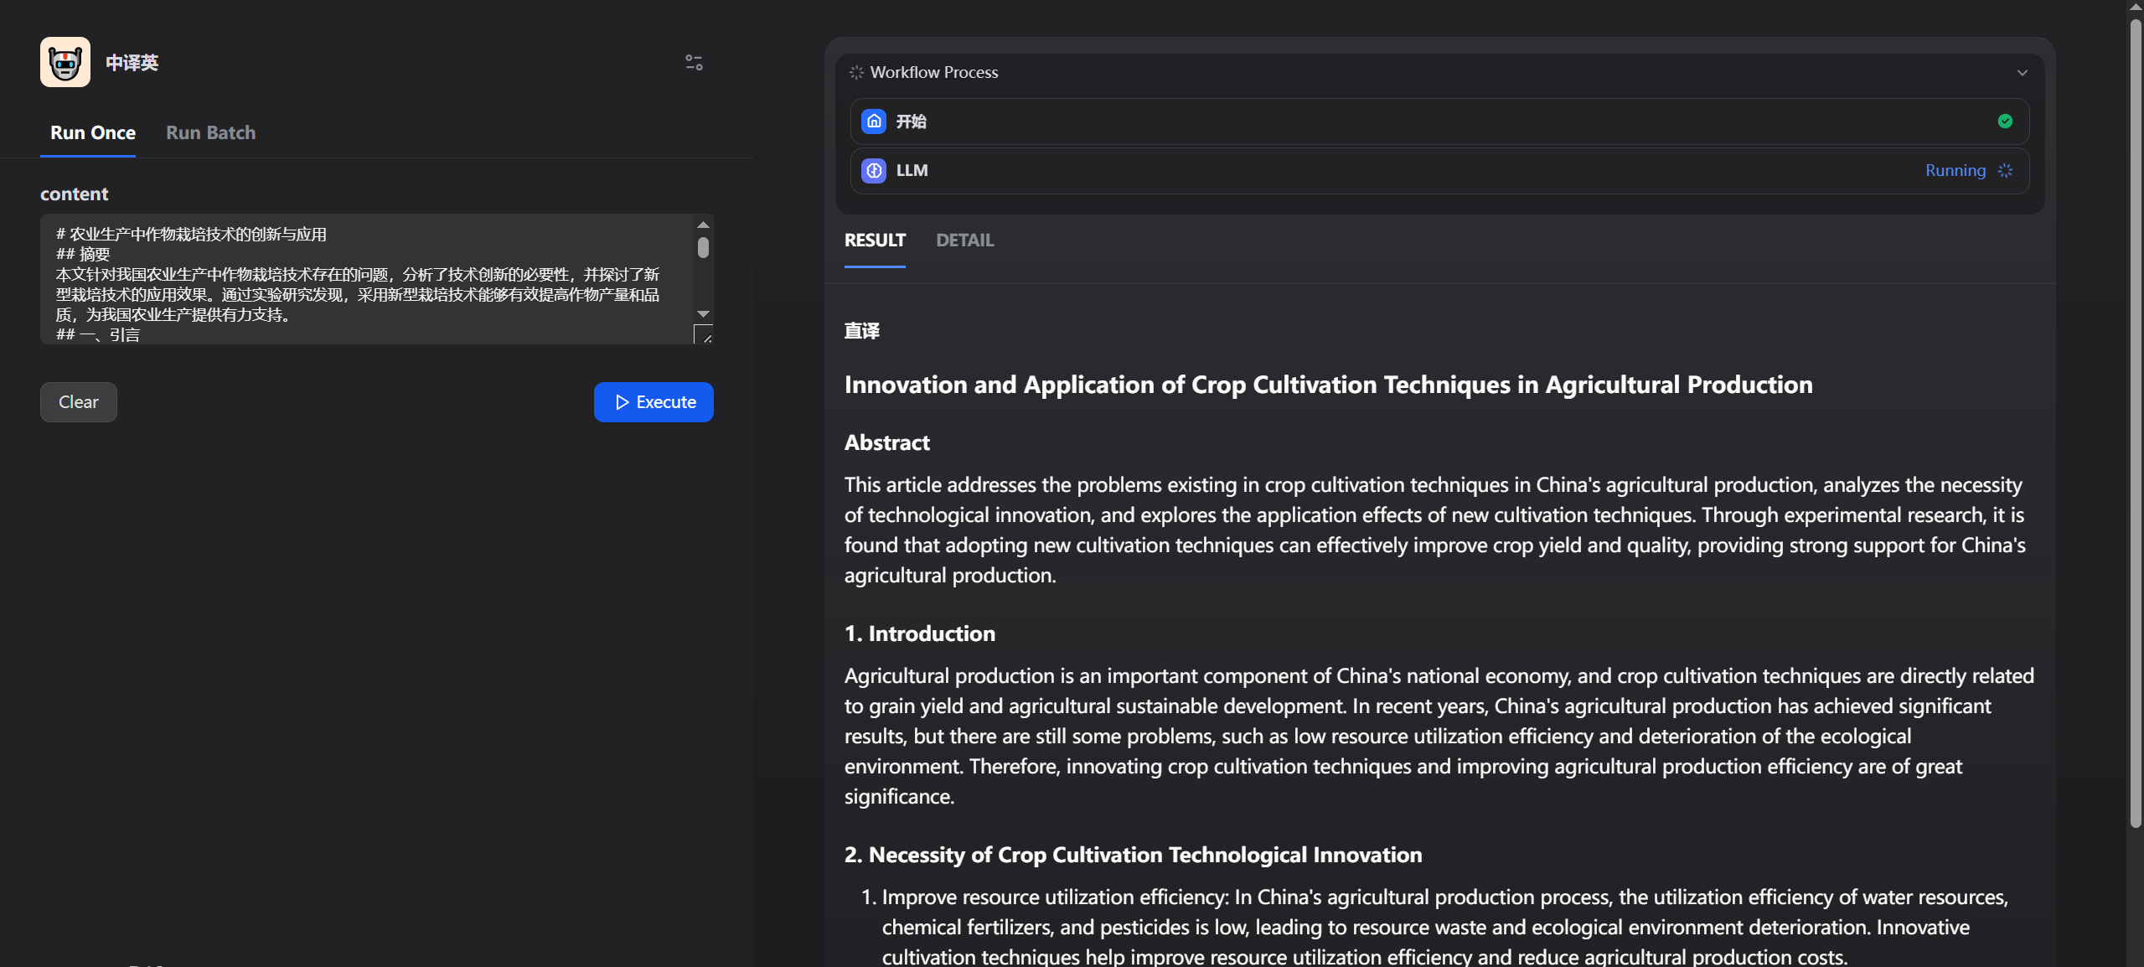Open the settings sliders icon
This screenshot has width=2144, height=967.
click(x=694, y=63)
